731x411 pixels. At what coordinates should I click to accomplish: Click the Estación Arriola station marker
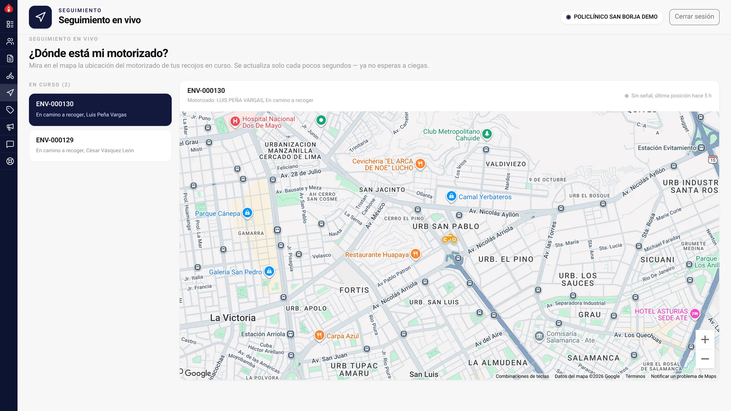click(x=290, y=334)
